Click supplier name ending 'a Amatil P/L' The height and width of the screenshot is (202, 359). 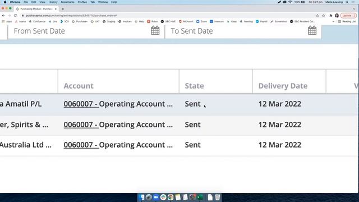21,104
